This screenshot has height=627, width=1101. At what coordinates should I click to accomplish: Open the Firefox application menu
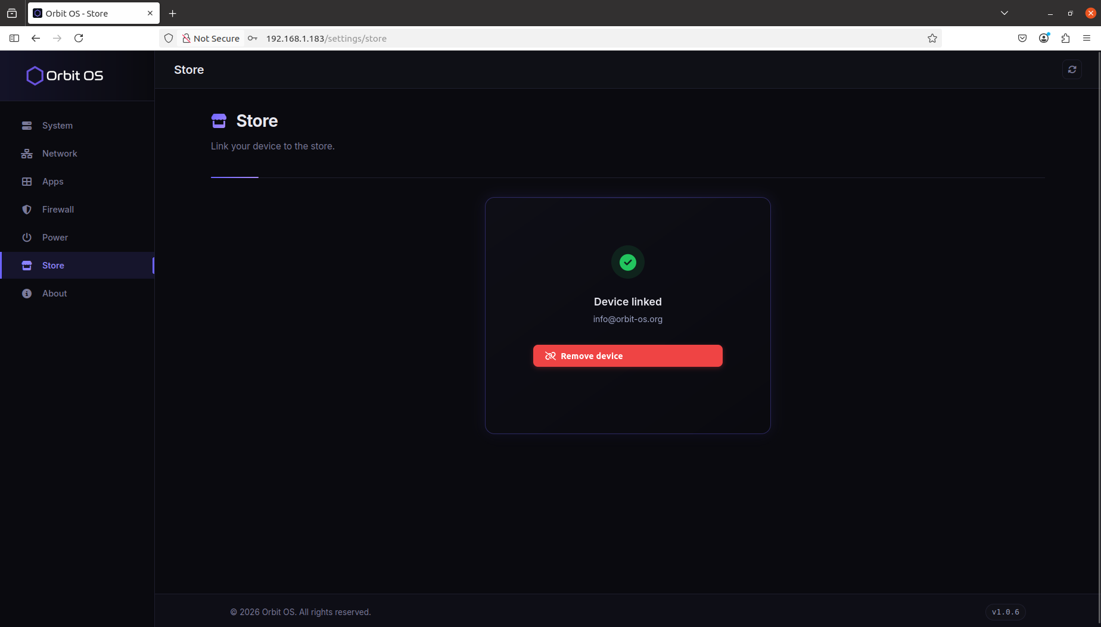[1088, 38]
